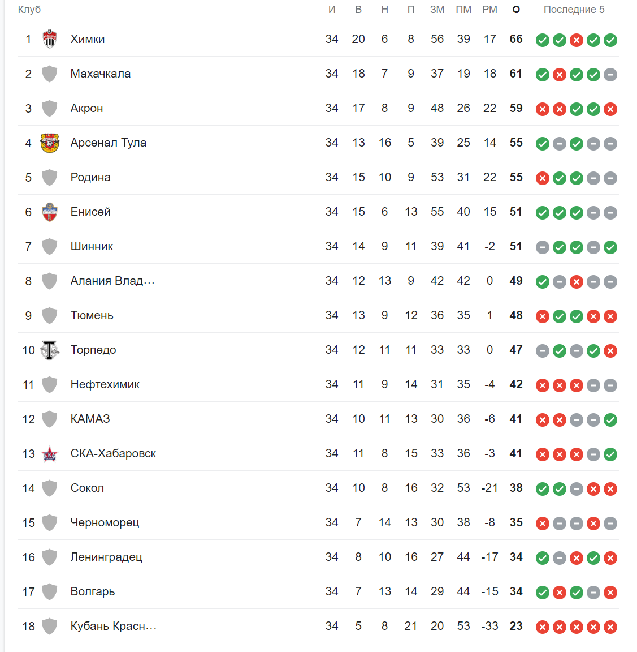Image resolution: width=637 pixels, height=652 pixels.
Task: Click the Химки club logo
Action: (49, 39)
